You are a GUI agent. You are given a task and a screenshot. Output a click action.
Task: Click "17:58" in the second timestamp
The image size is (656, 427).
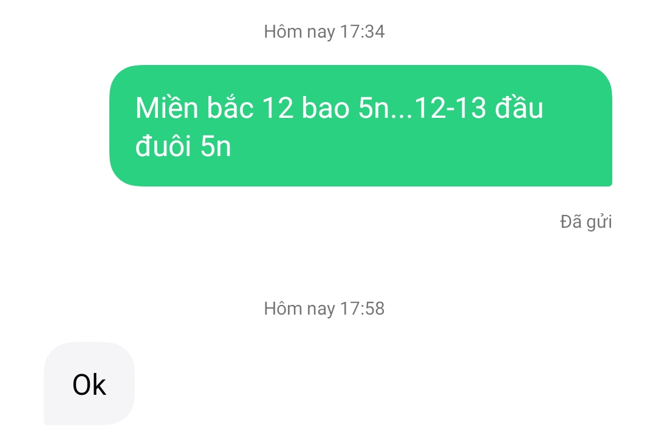coord(362,309)
